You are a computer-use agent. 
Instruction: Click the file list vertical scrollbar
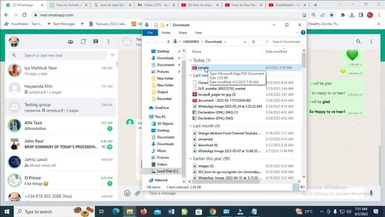[304, 60]
